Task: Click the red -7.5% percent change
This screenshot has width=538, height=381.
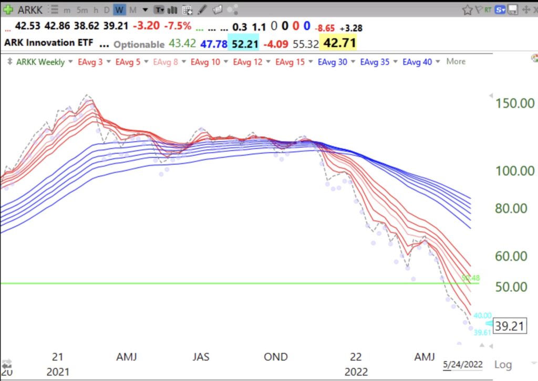Action: 178,26
